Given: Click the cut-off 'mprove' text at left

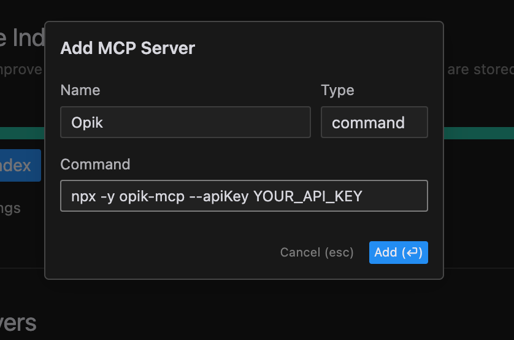Looking at the screenshot, I should (21, 69).
